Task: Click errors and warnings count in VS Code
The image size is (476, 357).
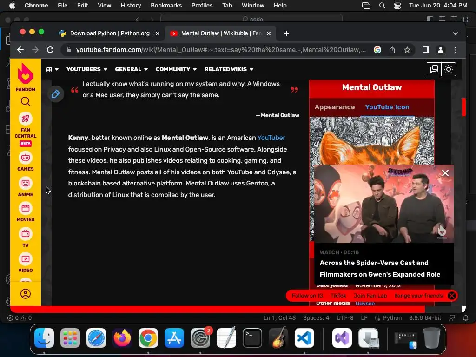Action: [20, 318]
